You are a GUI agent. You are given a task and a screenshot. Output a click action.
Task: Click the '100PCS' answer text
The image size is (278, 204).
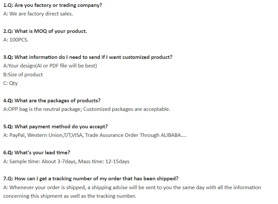click(16, 40)
